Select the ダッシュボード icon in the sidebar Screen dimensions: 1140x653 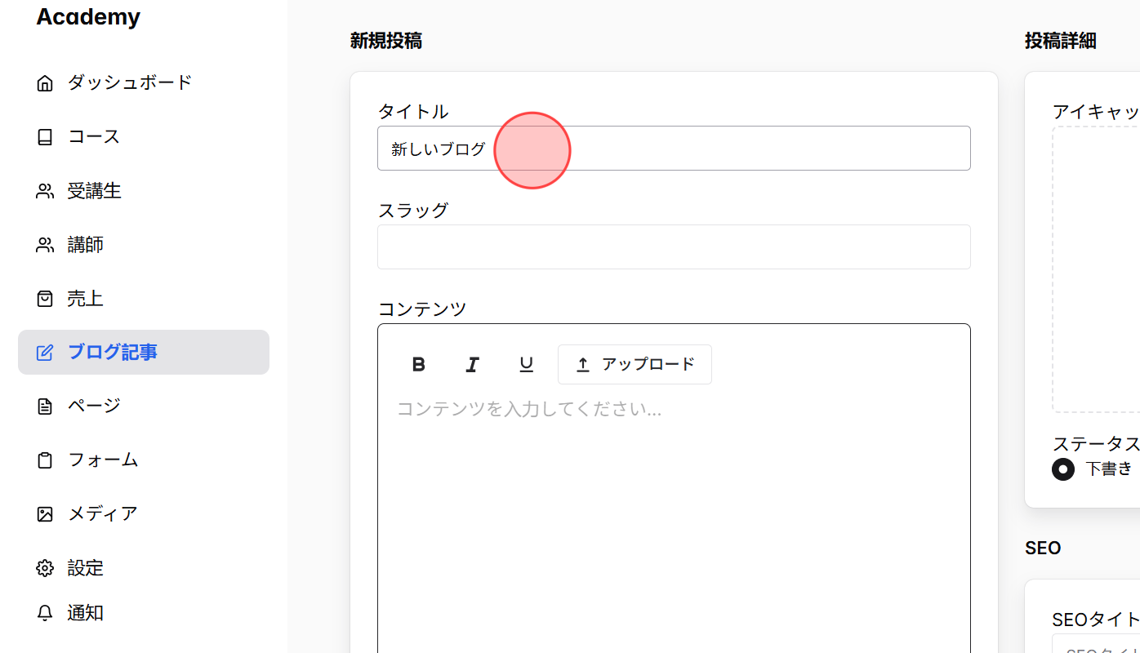pos(45,82)
